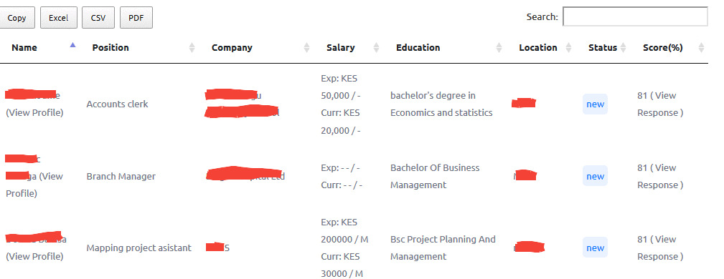Sort by Score(%) column arrows
This screenshot has width=724, height=279.
tap(701, 47)
